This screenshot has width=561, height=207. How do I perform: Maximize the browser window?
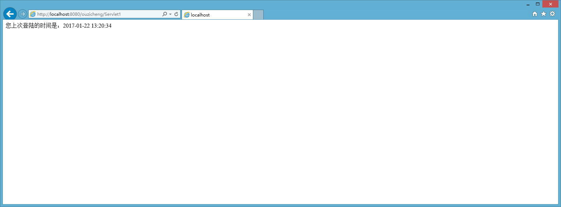coord(537,4)
